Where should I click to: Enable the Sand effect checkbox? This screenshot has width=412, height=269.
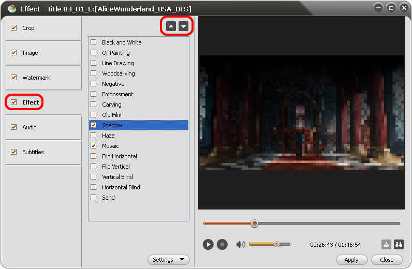pyautogui.click(x=93, y=197)
